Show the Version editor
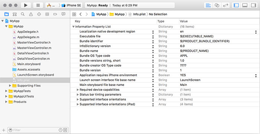Image resolution: width=260 pixels, height=134 pixels. (225, 5)
